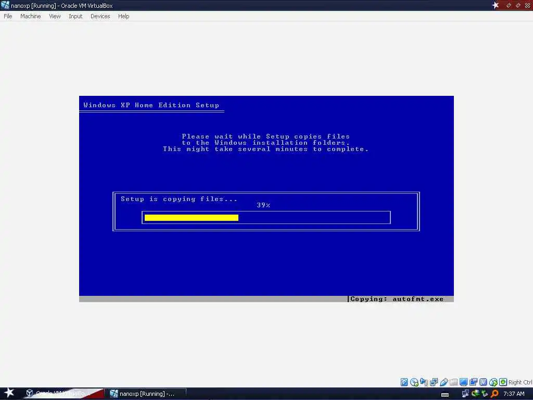This screenshot has height=400, width=533.
Task: Click the green arrow host key icon
Action: pyautogui.click(x=503, y=382)
